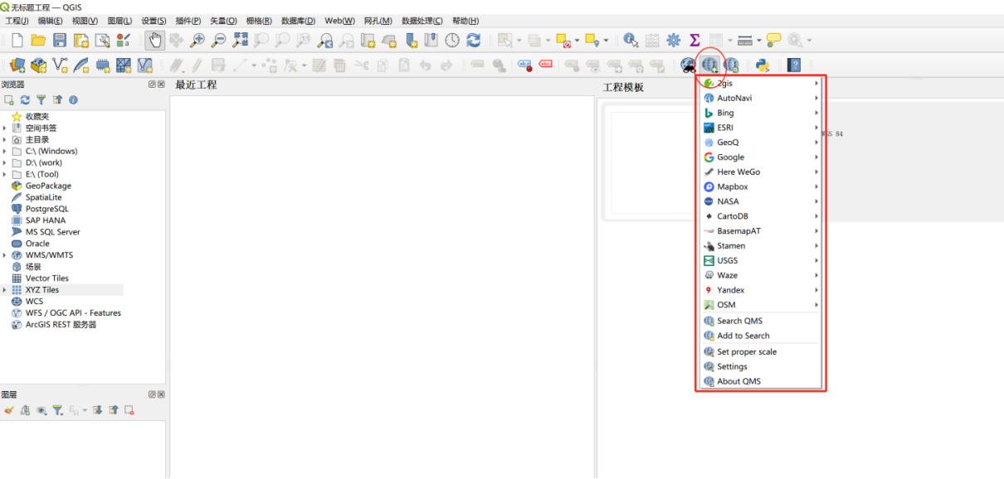Open the Python console icon

762,65
